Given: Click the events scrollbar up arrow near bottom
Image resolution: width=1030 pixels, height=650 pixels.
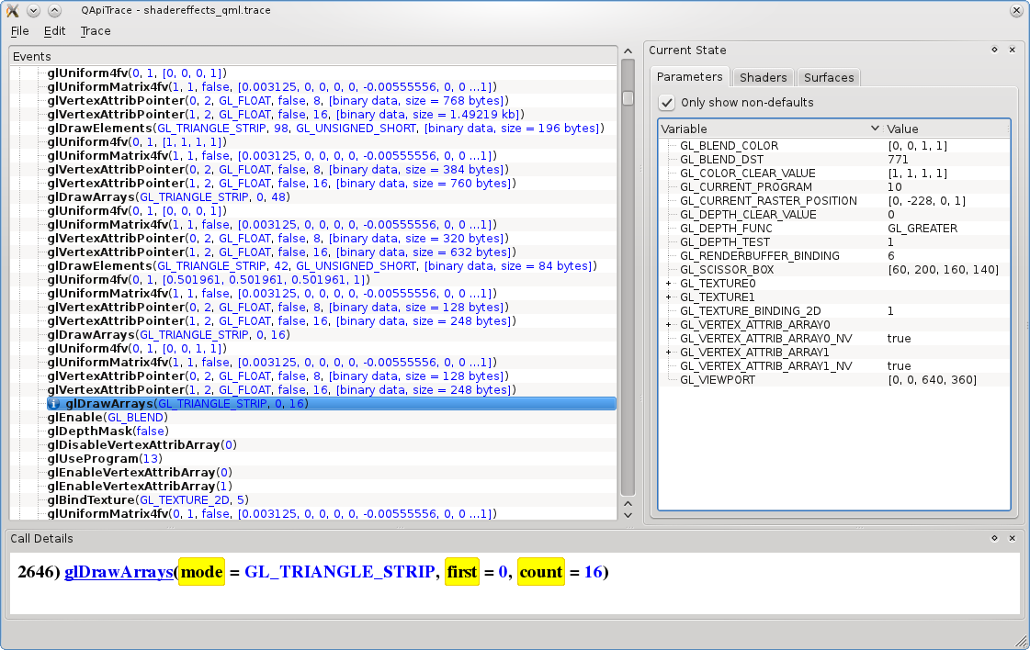Looking at the screenshot, I should pyautogui.click(x=628, y=504).
